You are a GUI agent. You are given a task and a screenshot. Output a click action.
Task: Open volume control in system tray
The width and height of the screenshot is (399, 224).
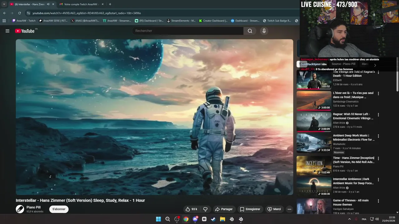point(377,219)
